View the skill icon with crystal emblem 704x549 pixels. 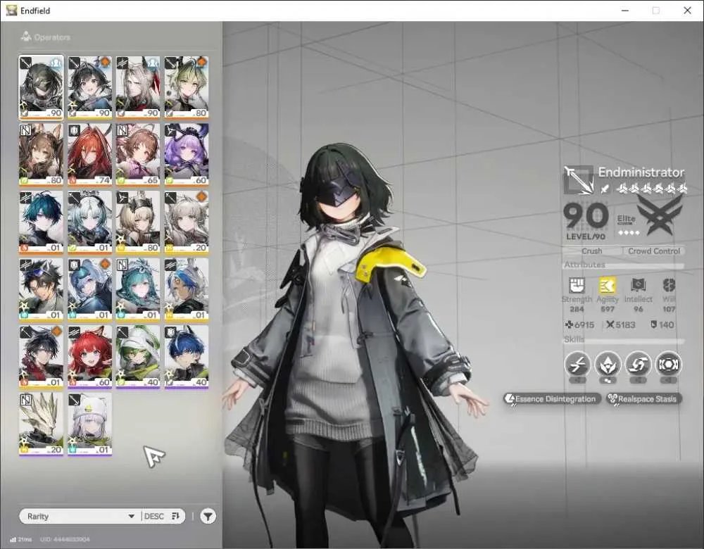click(x=608, y=364)
